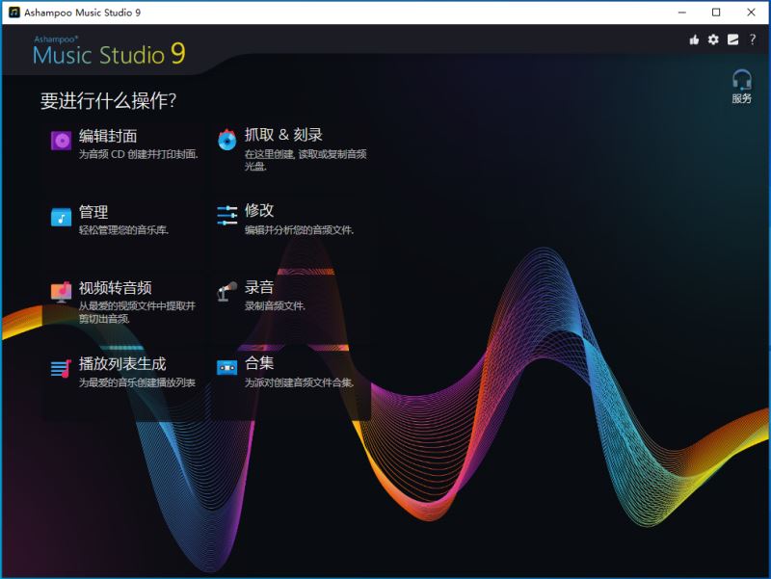The width and height of the screenshot is (771, 579).
Task: Click the app icon in title bar
Action: 14,13
